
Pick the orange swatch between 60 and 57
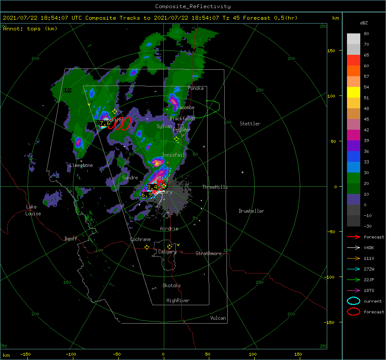(x=353, y=71)
